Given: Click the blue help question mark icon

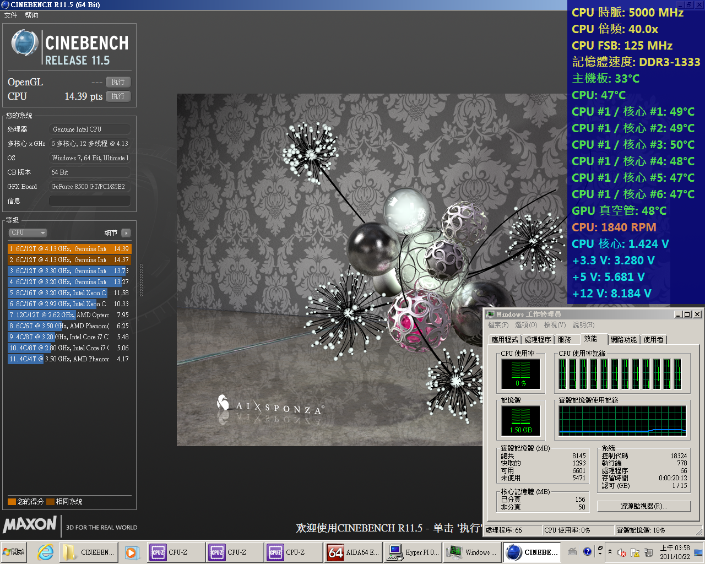Looking at the screenshot, I should 587,551.
